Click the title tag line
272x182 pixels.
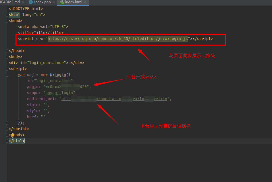pyautogui.click(x=40, y=33)
